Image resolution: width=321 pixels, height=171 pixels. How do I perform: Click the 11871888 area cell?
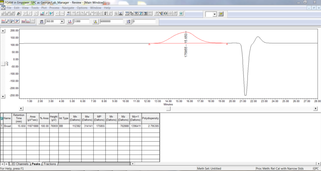[x=33, y=126]
